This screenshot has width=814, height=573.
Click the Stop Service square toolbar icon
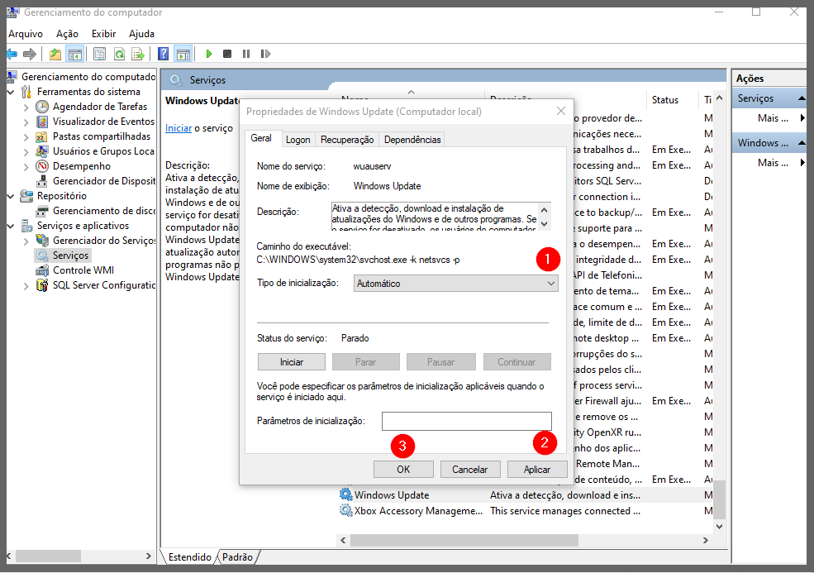pyautogui.click(x=227, y=54)
